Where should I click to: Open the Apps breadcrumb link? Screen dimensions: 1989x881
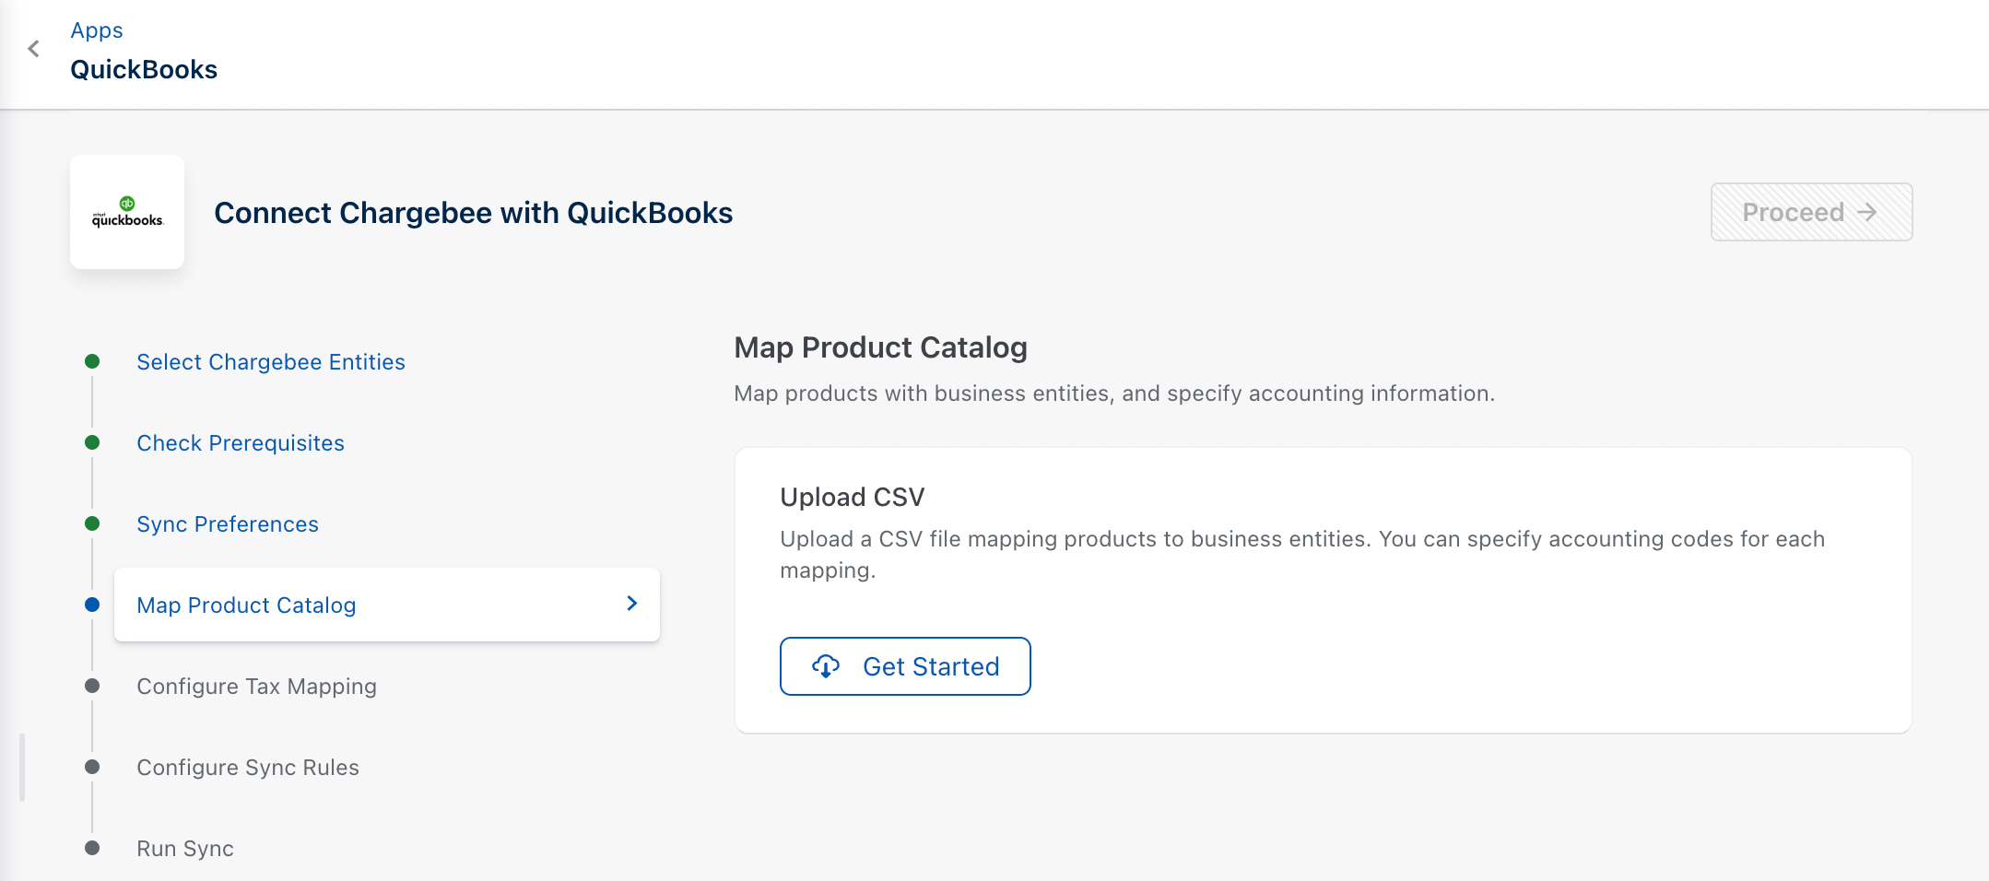coord(97,30)
